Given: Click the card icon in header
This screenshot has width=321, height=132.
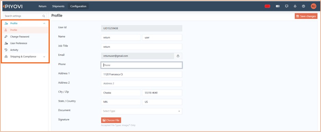Looking at the screenshot, I should click(278, 6).
